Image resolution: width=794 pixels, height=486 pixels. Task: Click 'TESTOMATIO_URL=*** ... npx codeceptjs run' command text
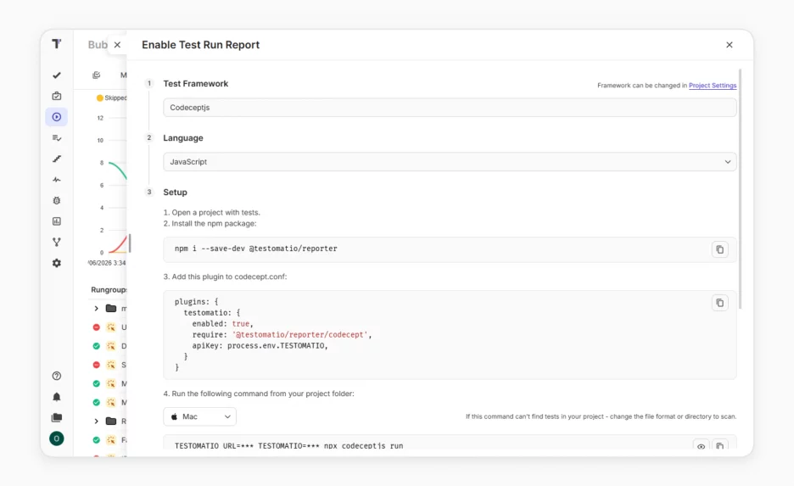(x=288, y=446)
